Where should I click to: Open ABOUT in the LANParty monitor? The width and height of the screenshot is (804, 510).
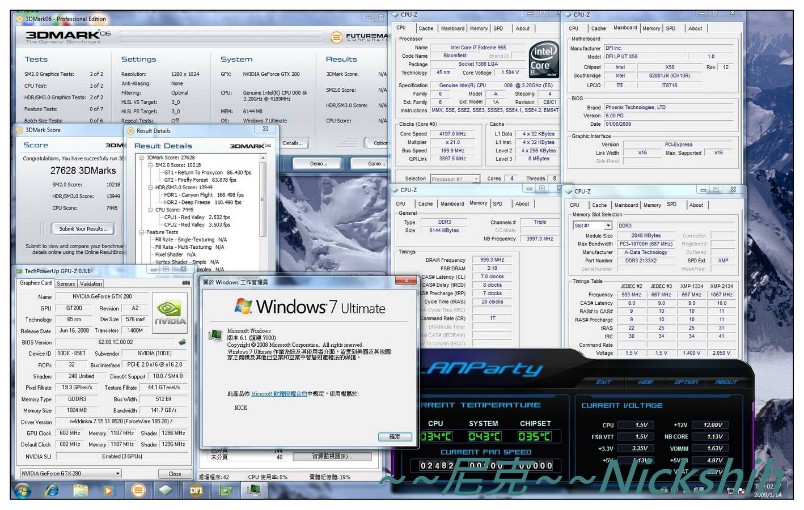click(x=726, y=382)
